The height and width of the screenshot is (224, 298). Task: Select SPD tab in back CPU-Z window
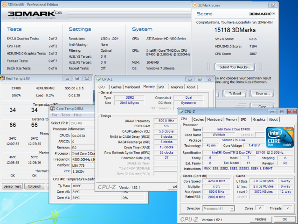pos(161,87)
